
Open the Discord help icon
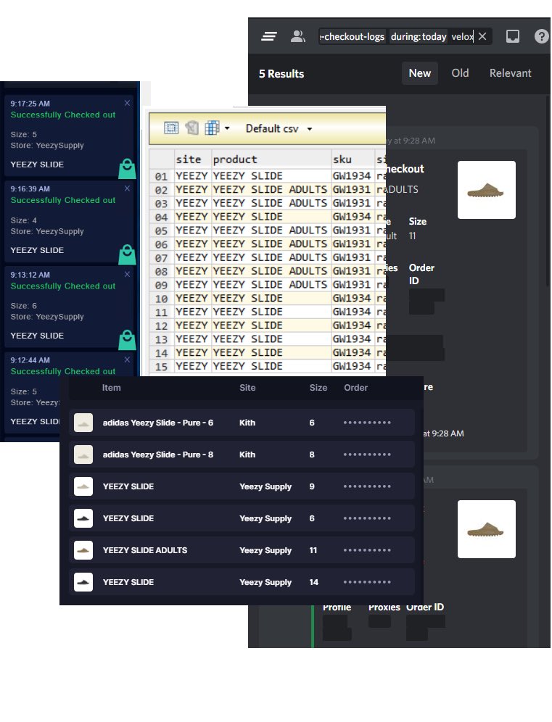541,36
